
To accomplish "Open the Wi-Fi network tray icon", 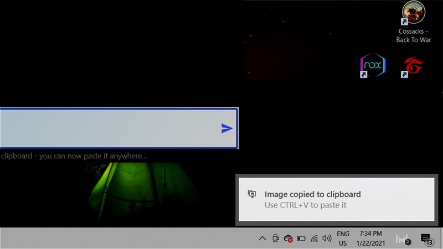I will pyautogui.click(x=314, y=238).
